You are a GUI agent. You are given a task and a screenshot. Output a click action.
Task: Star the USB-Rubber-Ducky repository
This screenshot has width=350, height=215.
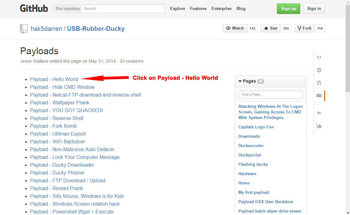coord(271,28)
